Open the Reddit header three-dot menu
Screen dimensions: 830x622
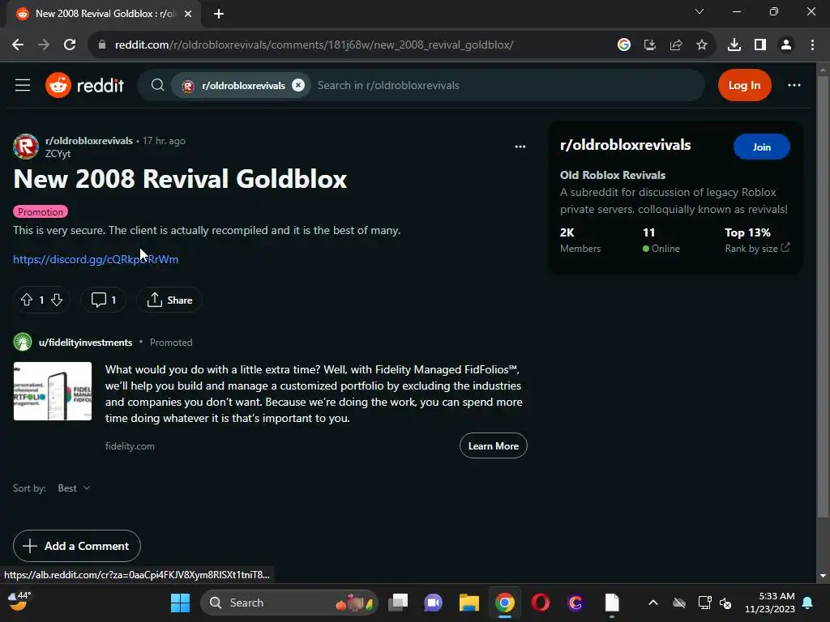[x=794, y=85]
